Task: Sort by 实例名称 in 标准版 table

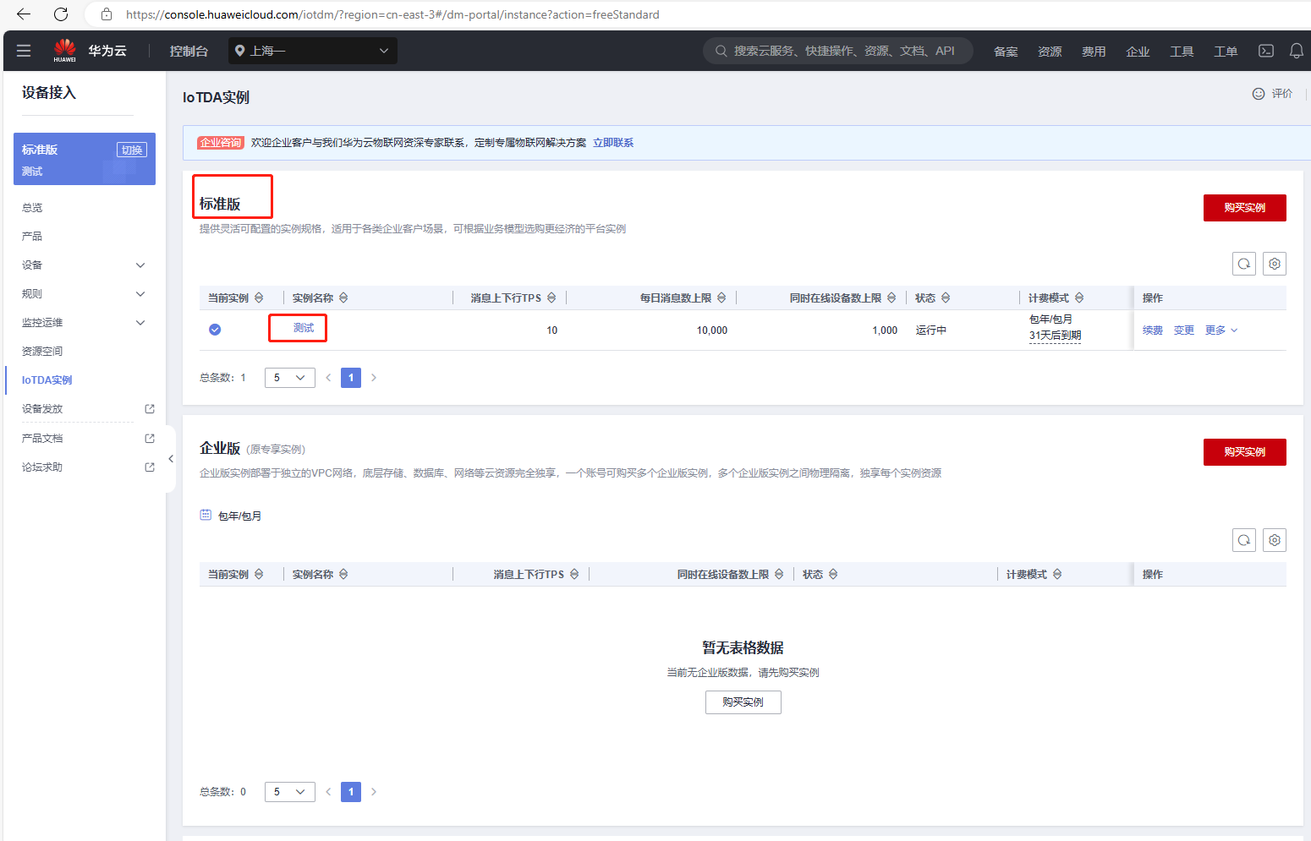Action: coord(343,298)
